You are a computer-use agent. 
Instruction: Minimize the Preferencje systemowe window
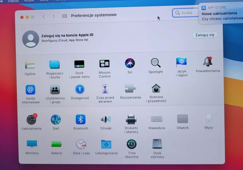click(x=27, y=17)
